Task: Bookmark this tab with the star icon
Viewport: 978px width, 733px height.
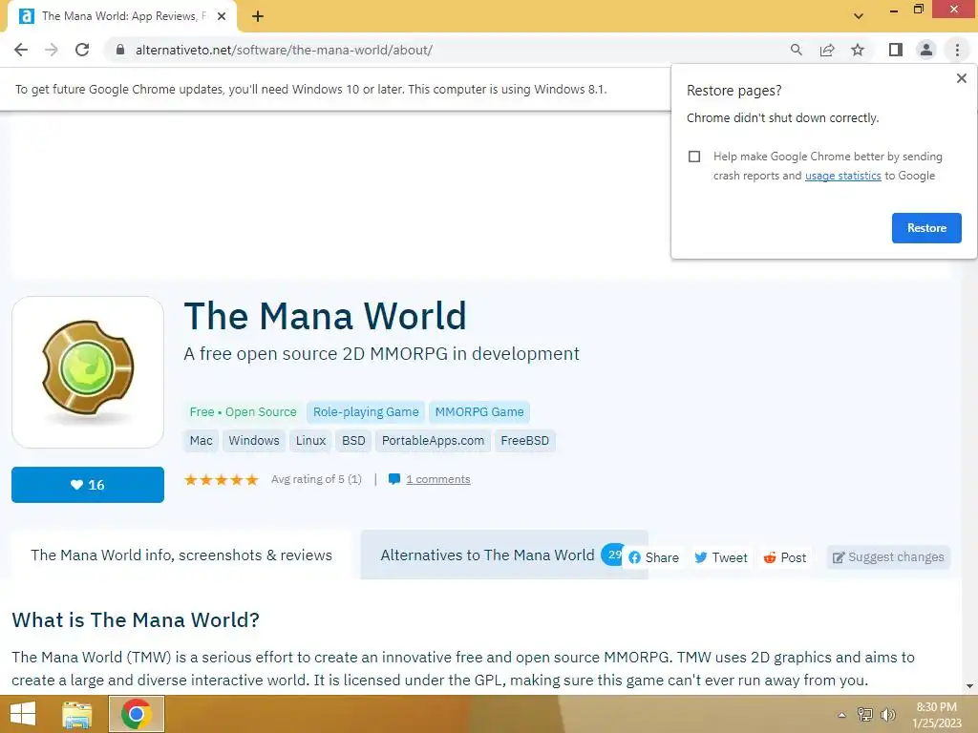Action: 858,50
